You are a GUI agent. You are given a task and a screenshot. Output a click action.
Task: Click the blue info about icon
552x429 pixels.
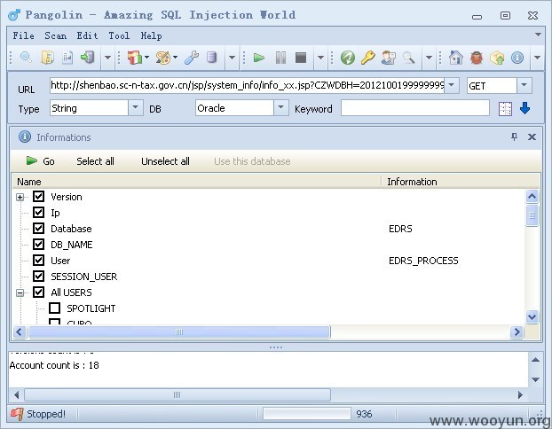tap(517, 58)
